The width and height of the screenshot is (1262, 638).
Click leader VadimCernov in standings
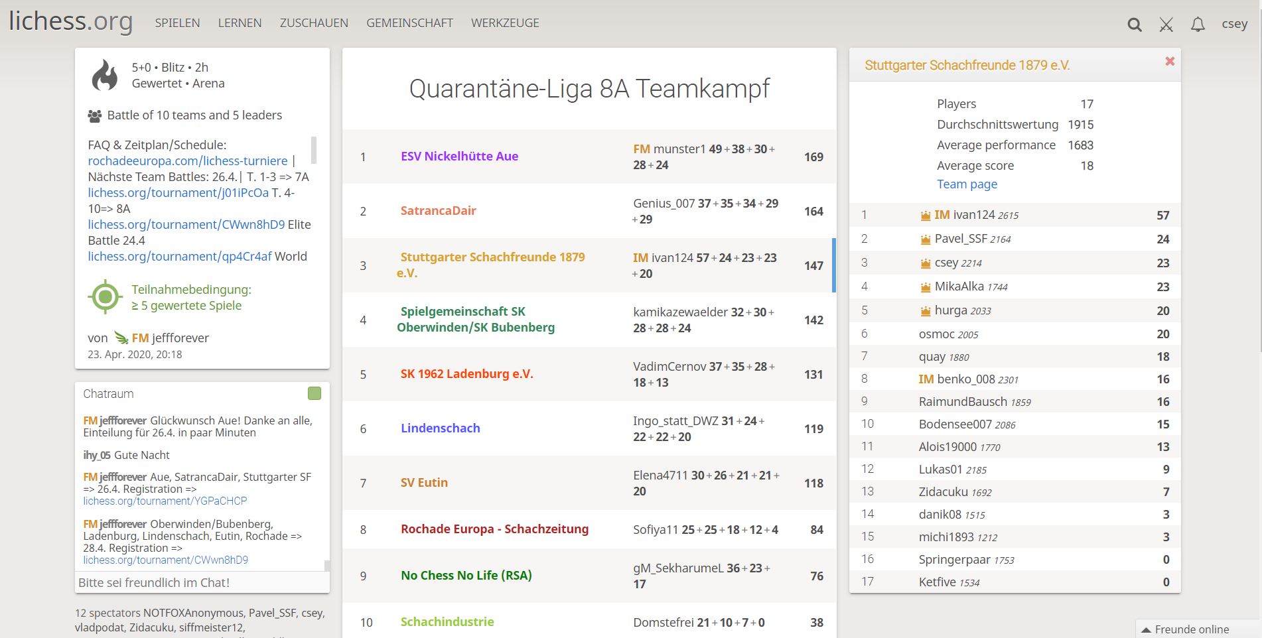669,367
